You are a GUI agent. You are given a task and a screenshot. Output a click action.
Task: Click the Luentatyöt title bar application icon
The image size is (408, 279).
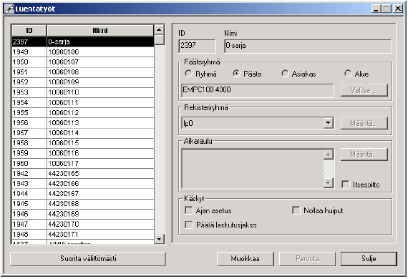tap(9, 9)
